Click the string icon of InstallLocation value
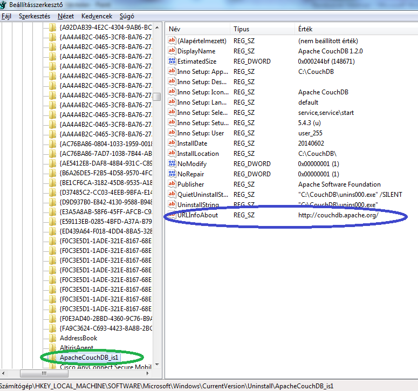 click(x=172, y=153)
